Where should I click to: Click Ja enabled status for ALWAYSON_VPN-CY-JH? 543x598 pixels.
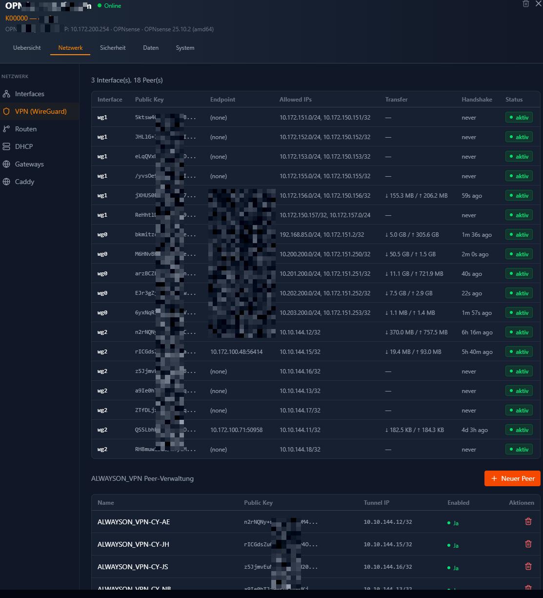coord(453,545)
